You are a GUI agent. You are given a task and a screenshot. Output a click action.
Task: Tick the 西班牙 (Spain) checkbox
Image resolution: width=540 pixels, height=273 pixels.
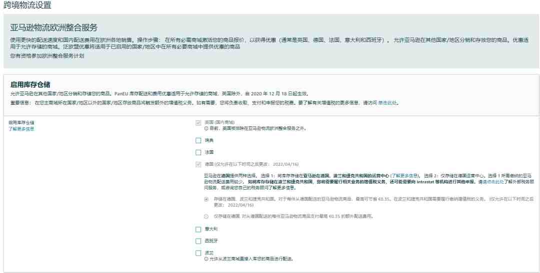click(x=198, y=241)
